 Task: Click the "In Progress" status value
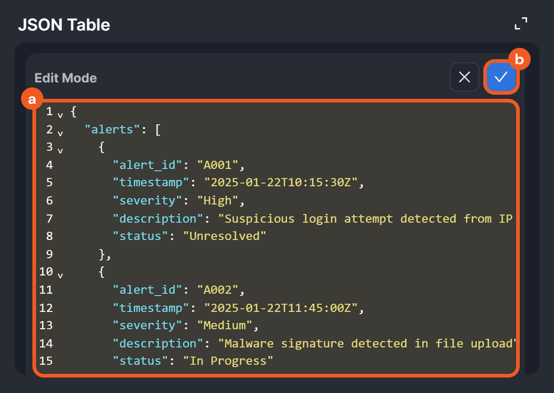click(x=228, y=361)
